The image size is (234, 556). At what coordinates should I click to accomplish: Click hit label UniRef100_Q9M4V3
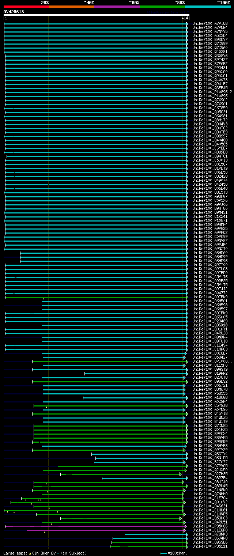click(x=210, y=124)
